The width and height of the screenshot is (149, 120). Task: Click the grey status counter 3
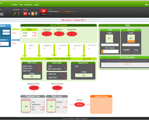36,13
